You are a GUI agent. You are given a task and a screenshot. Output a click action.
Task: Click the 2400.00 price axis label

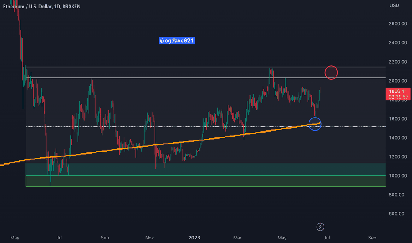pos(398,42)
